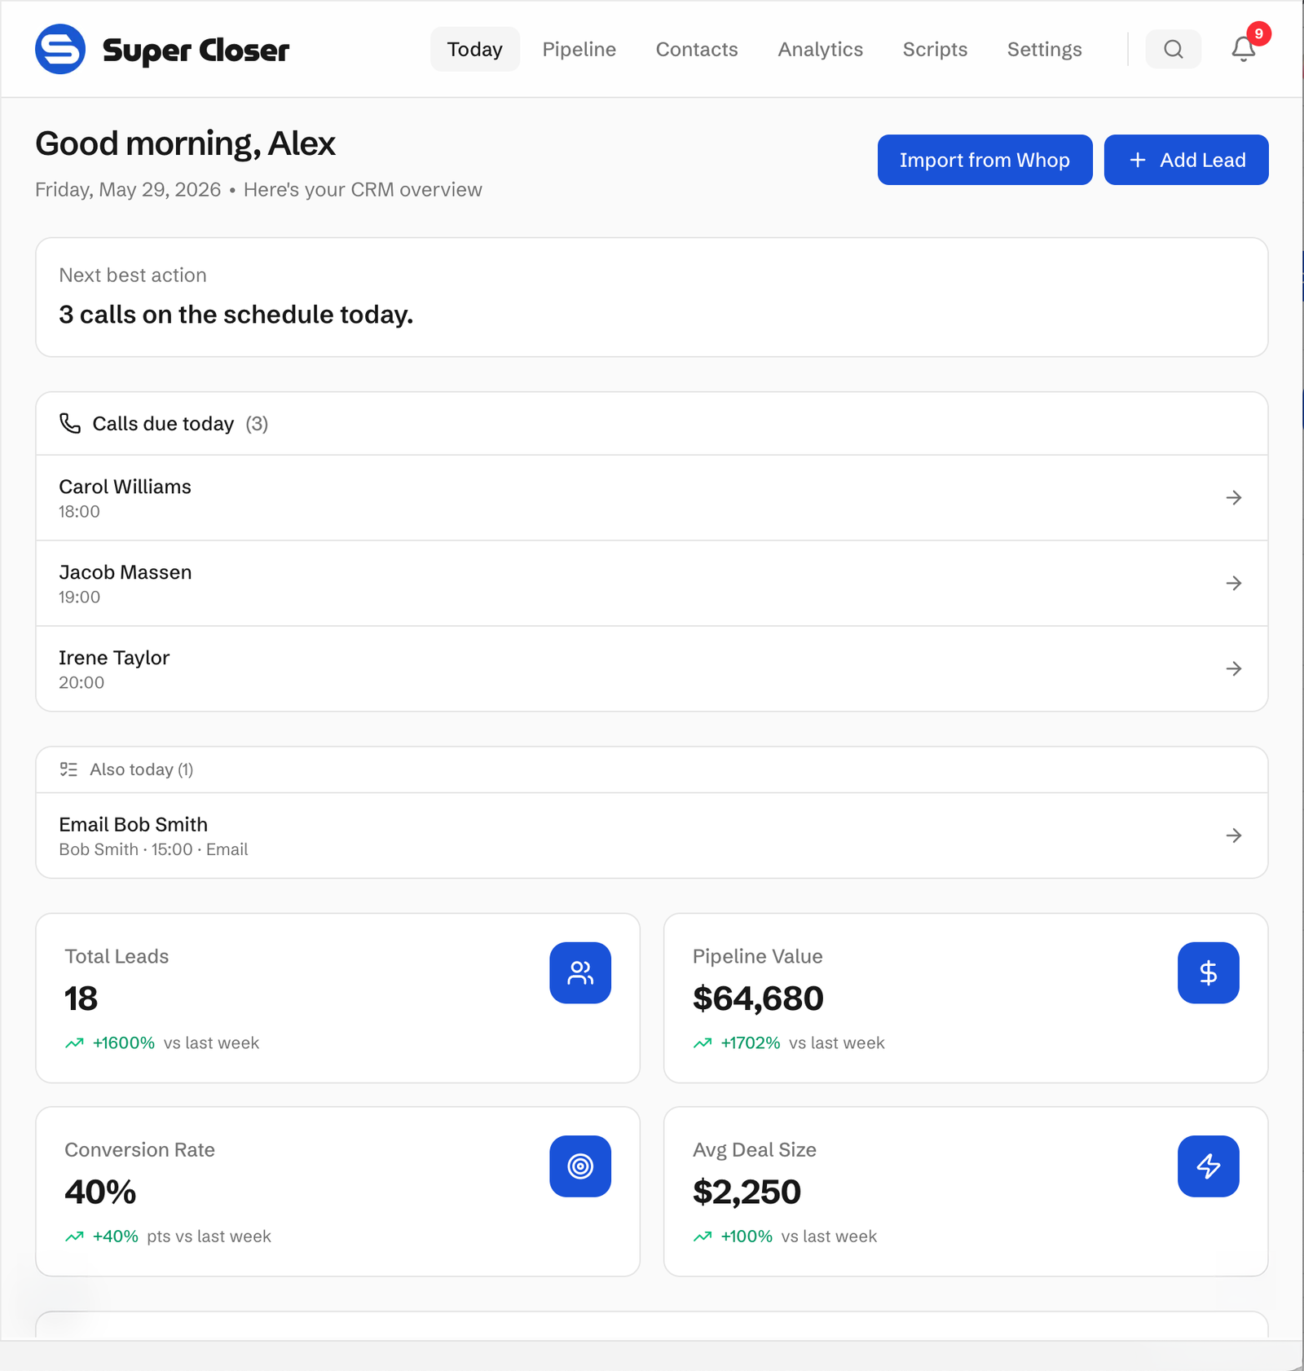Open the Scripts tab
This screenshot has width=1304, height=1371.
[x=935, y=49]
